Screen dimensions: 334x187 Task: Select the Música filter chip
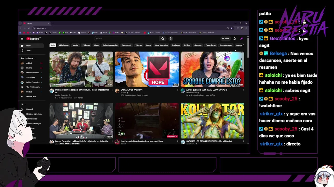75,45
